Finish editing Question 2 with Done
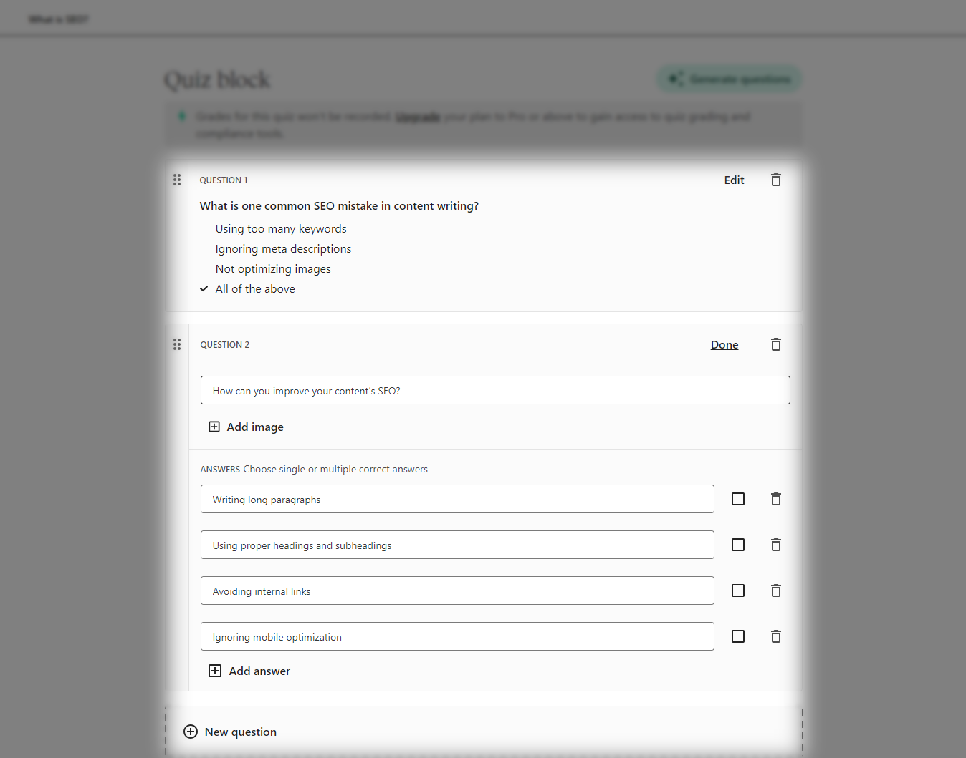966x758 pixels. tap(724, 345)
